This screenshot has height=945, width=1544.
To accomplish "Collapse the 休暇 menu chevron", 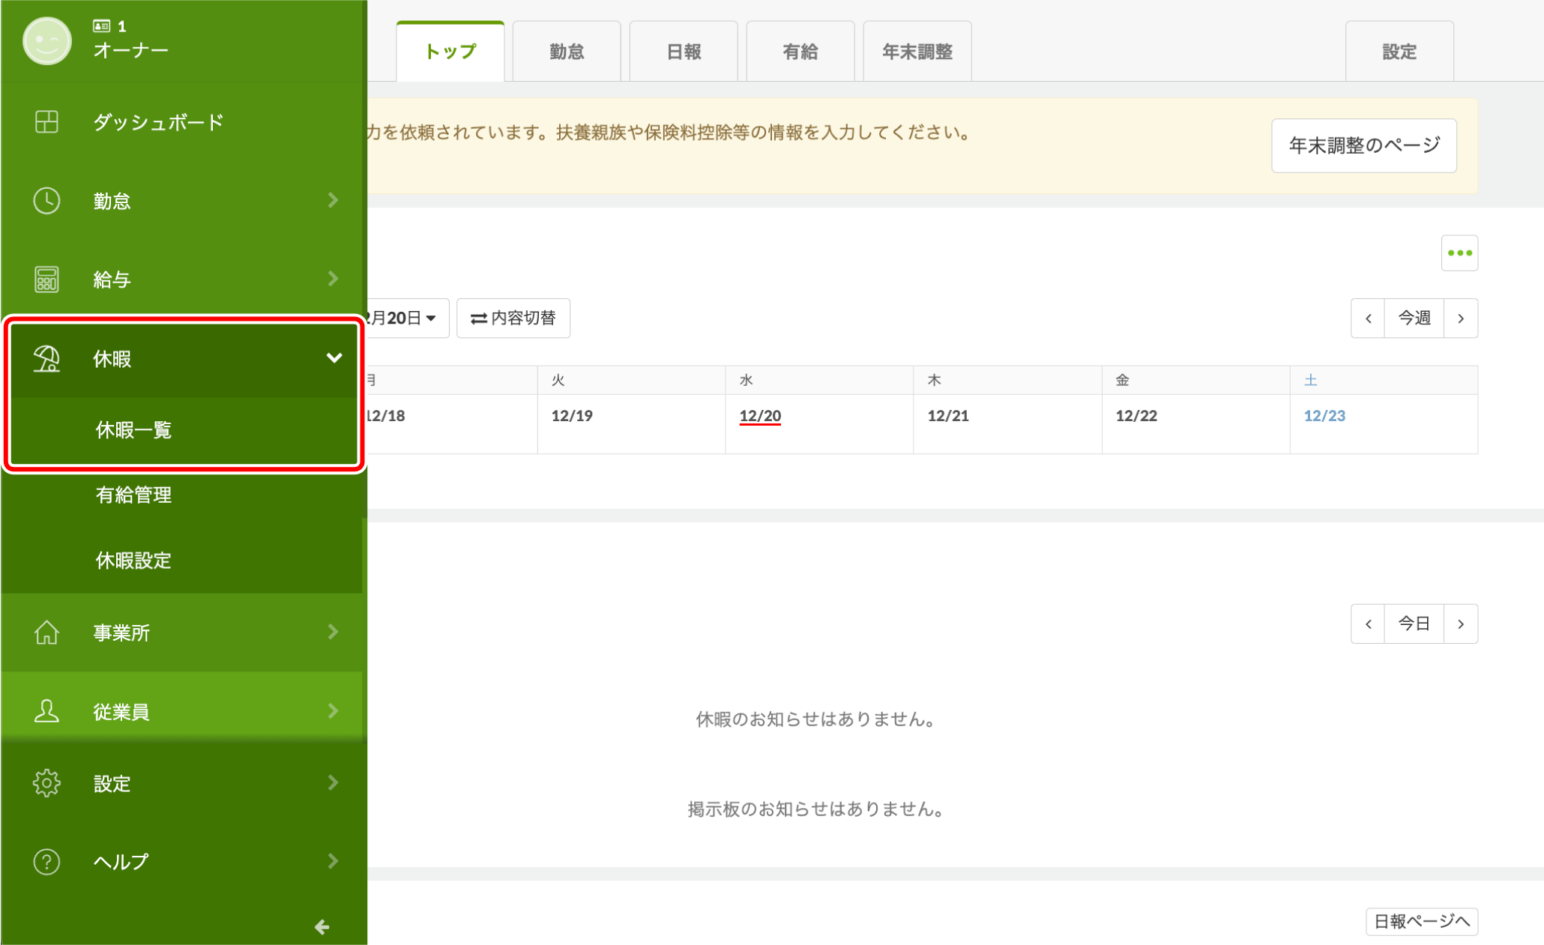I will [334, 358].
